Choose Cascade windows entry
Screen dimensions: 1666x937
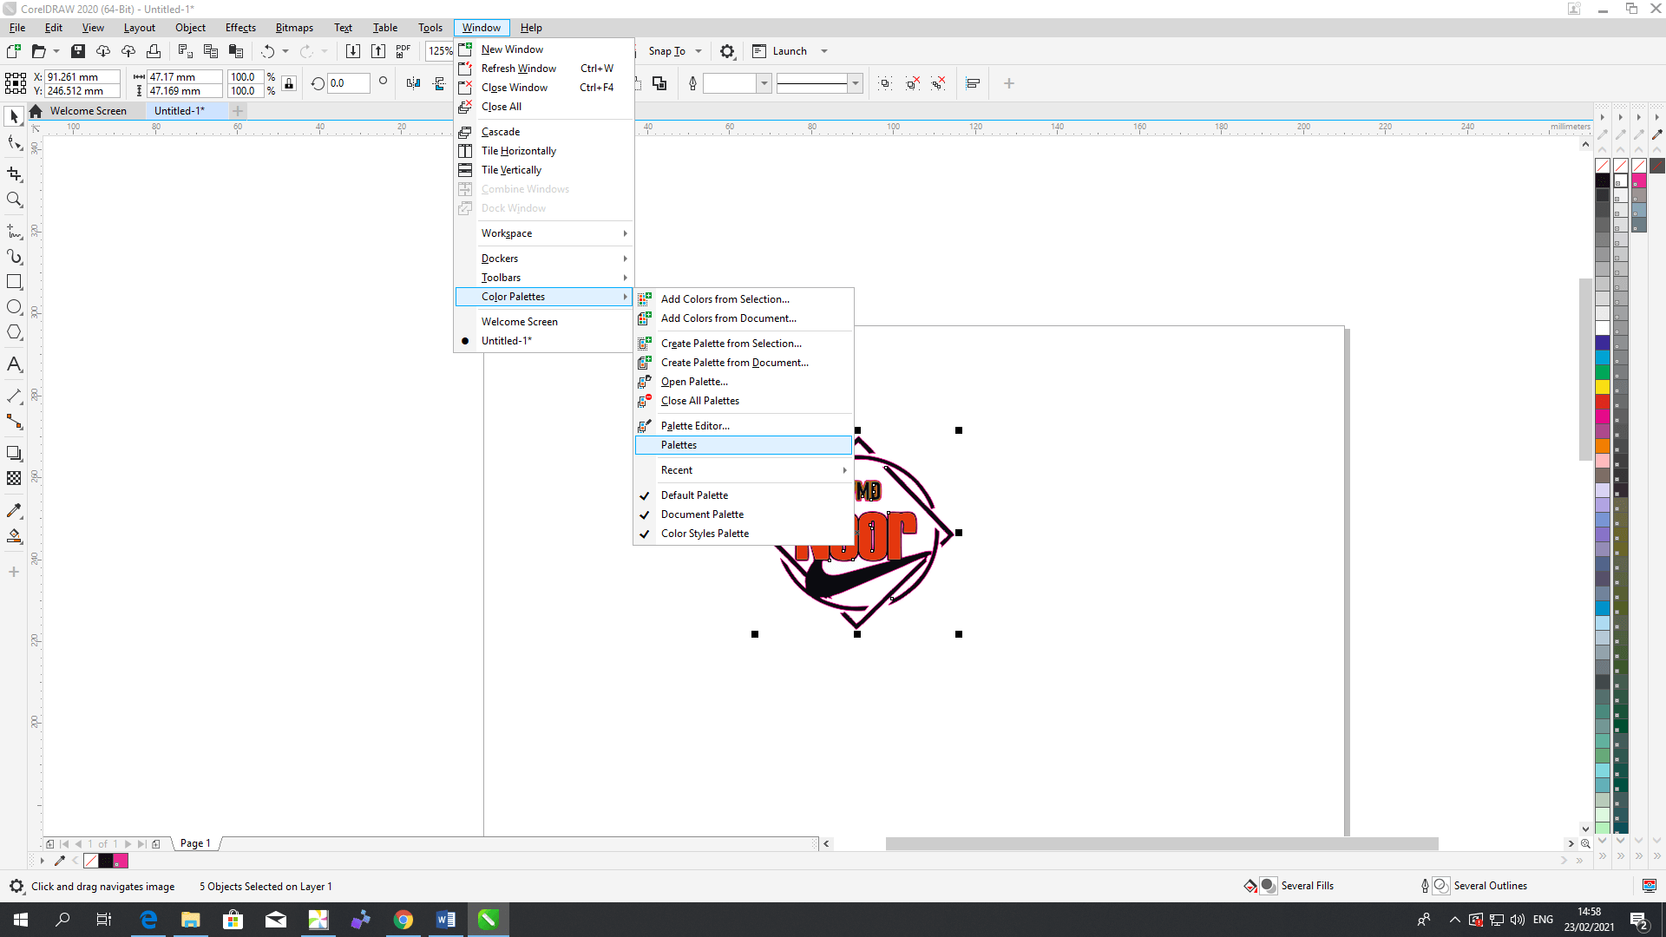click(543, 132)
